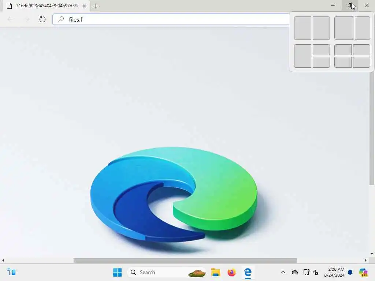This screenshot has width=375, height=281.
Task: Click the search magnifier in address bar
Action: pos(61,19)
